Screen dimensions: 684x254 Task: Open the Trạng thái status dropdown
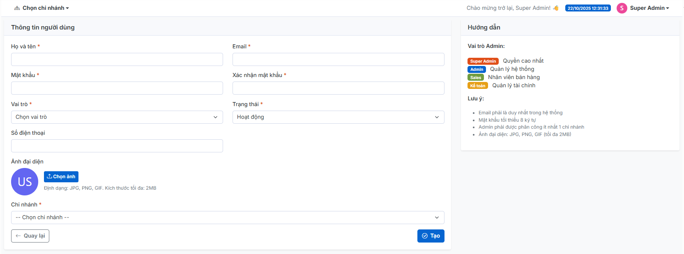tap(338, 117)
